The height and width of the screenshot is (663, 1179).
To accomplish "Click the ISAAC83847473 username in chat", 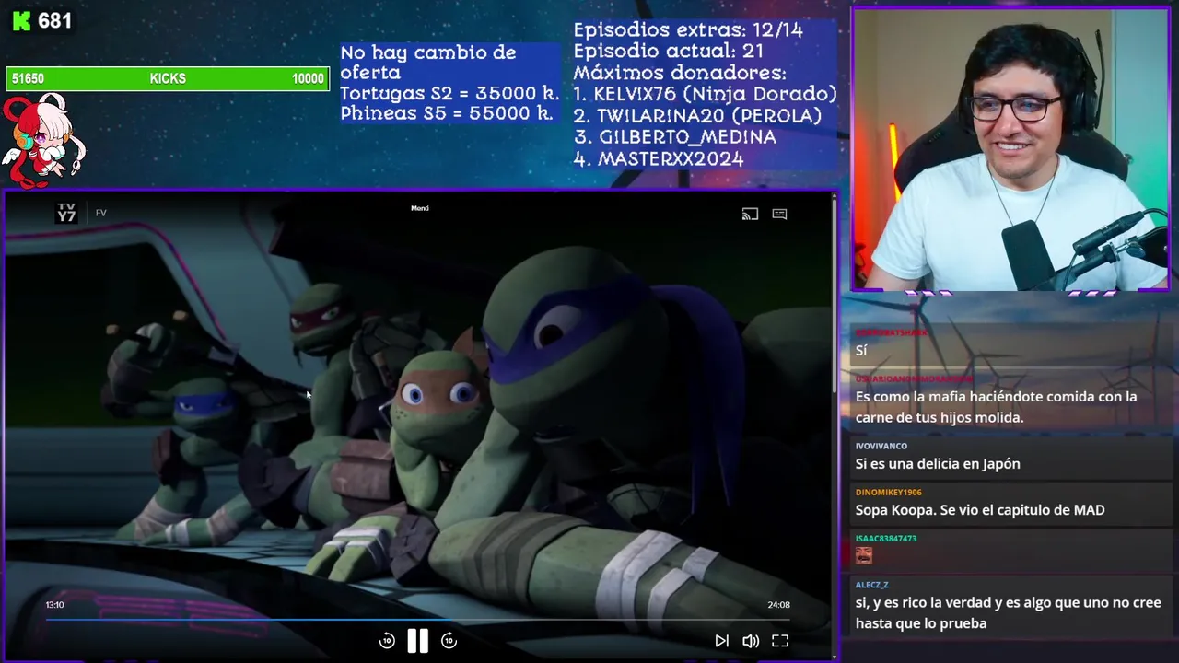I will (x=886, y=538).
